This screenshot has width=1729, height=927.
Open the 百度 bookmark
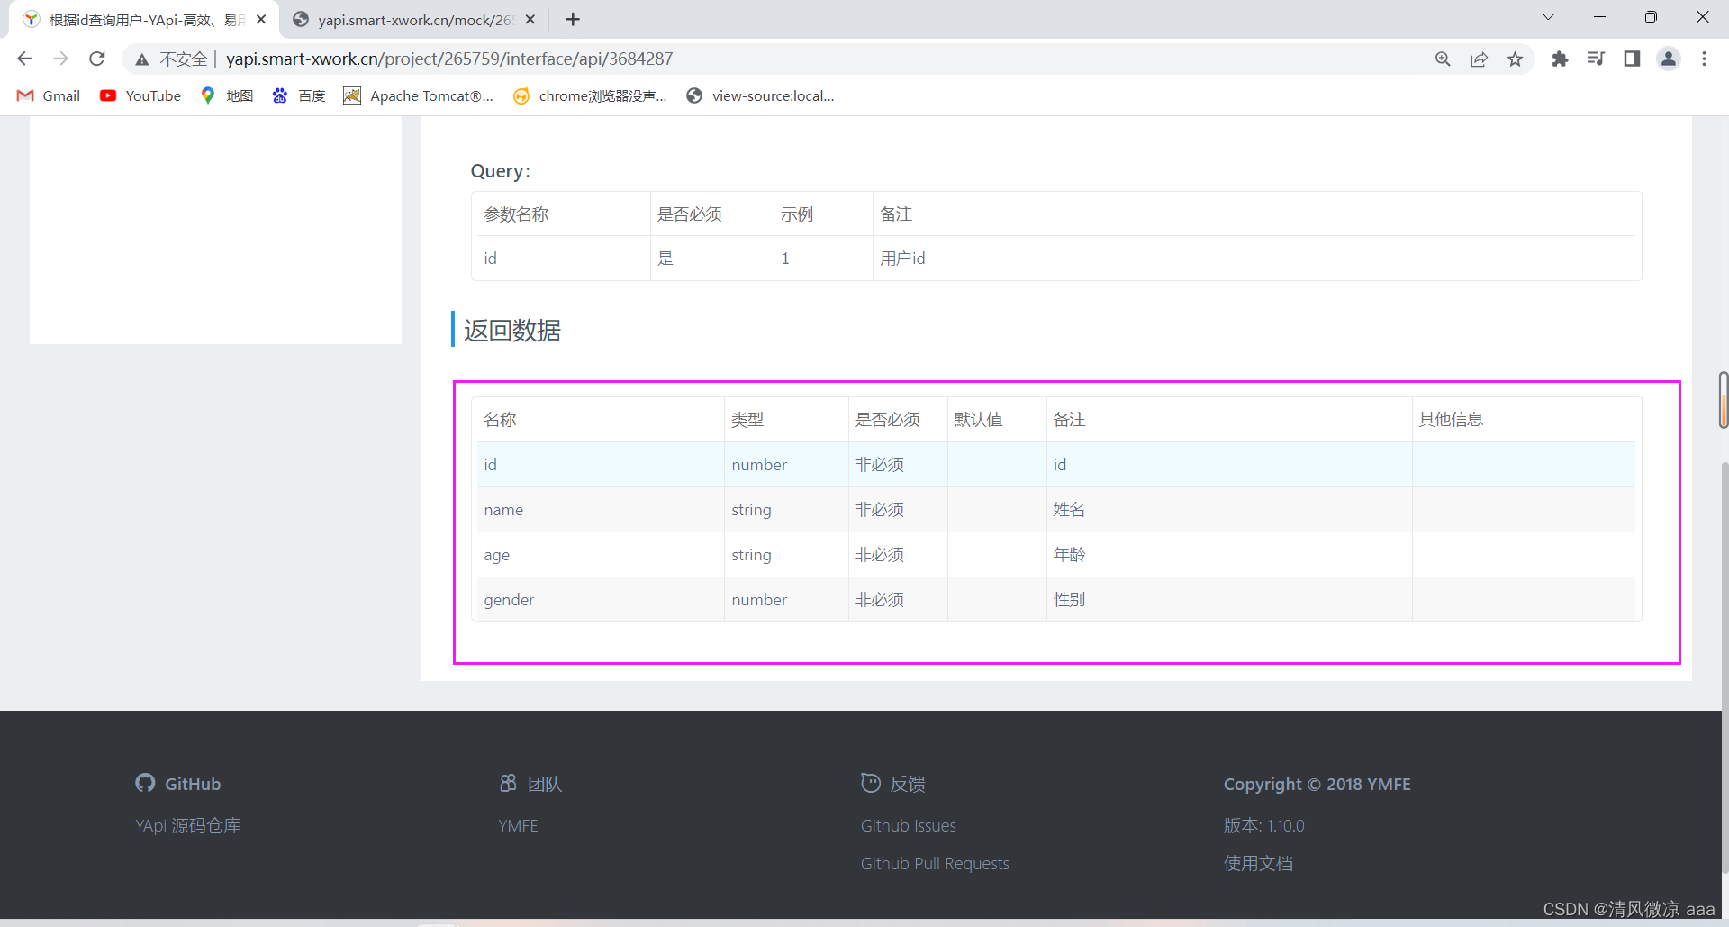click(299, 95)
